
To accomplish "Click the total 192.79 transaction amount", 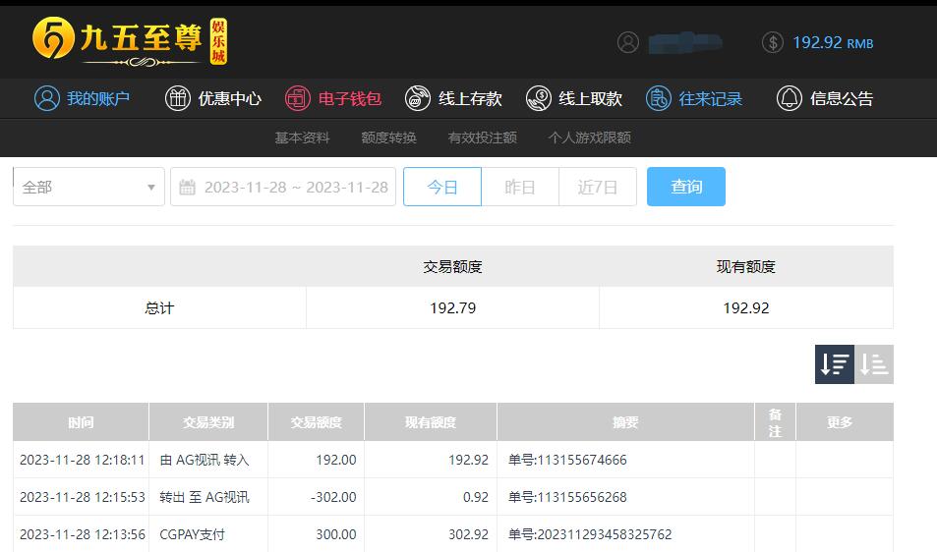I will [453, 308].
